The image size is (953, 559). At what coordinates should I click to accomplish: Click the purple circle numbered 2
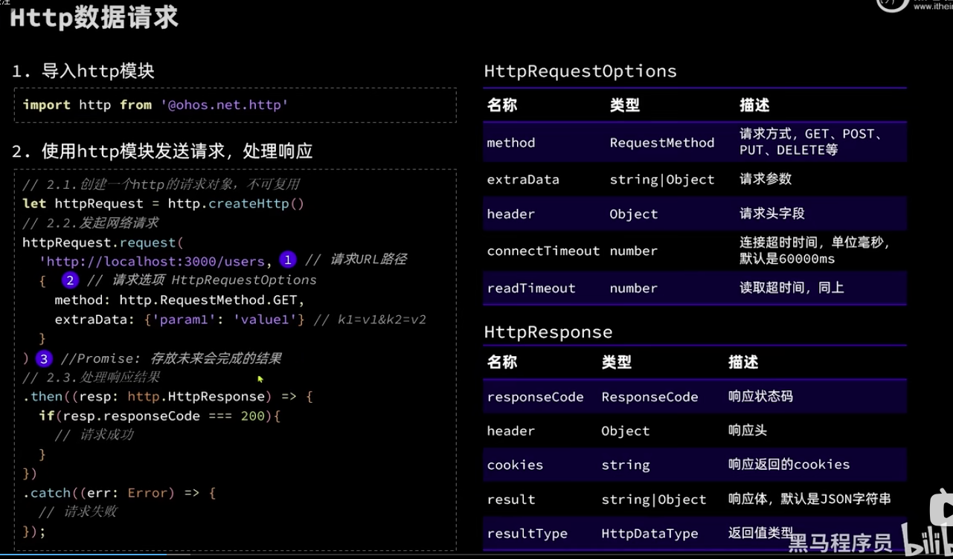(70, 280)
